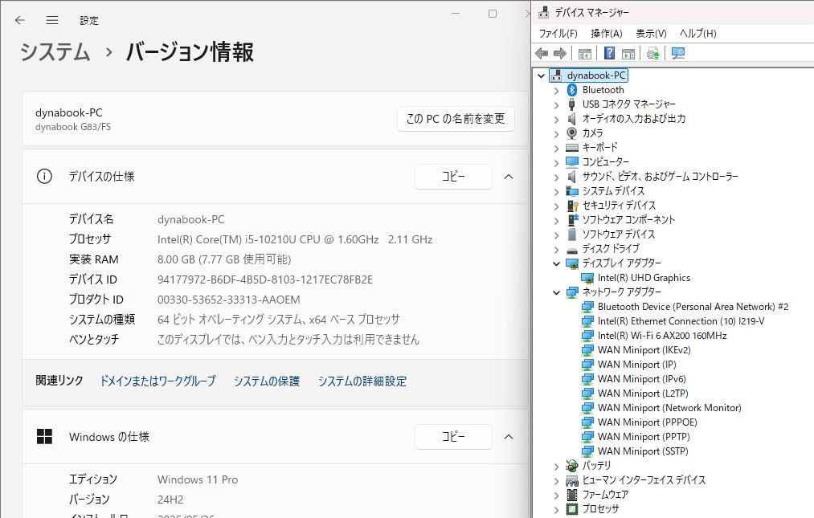This screenshot has width=814, height=518.
Task: Expand the システム デバイス node
Action: coord(557,191)
